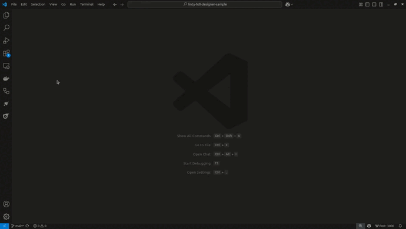Click the Shift key hint for Show All Commands
The image size is (406, 229).
pyautogui.click(x=229, y=136)
